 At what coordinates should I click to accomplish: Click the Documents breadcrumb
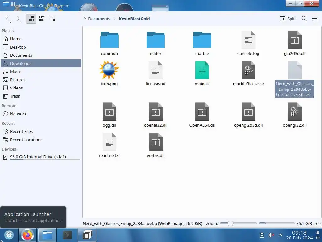[99, 19]
